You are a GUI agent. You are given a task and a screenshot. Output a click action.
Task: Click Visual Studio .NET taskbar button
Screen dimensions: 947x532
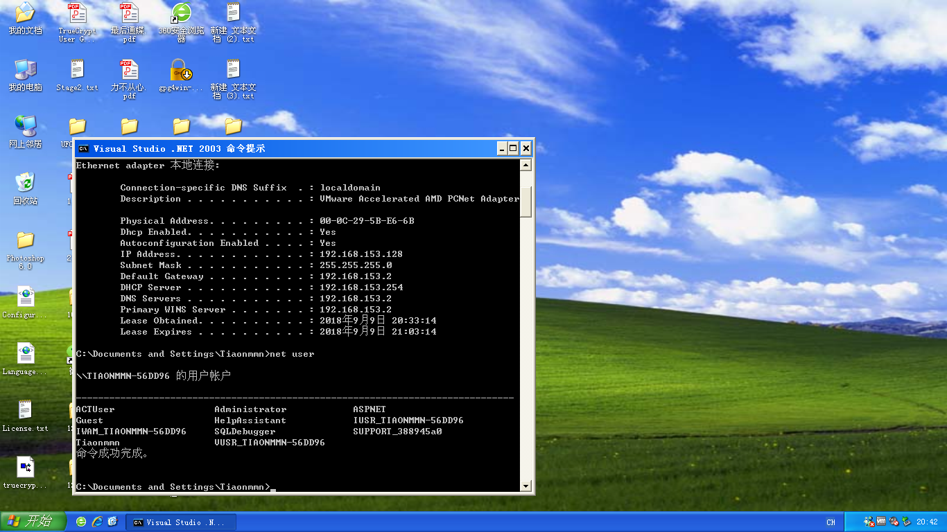(x=184, y=522)
